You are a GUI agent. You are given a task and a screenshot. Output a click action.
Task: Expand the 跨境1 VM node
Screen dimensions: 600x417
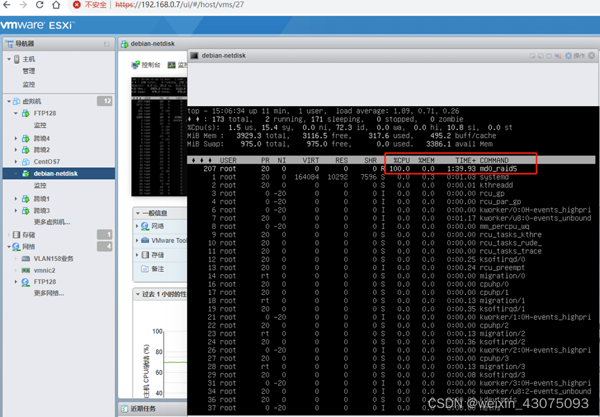pyautogui.click(x=16, y=198)
